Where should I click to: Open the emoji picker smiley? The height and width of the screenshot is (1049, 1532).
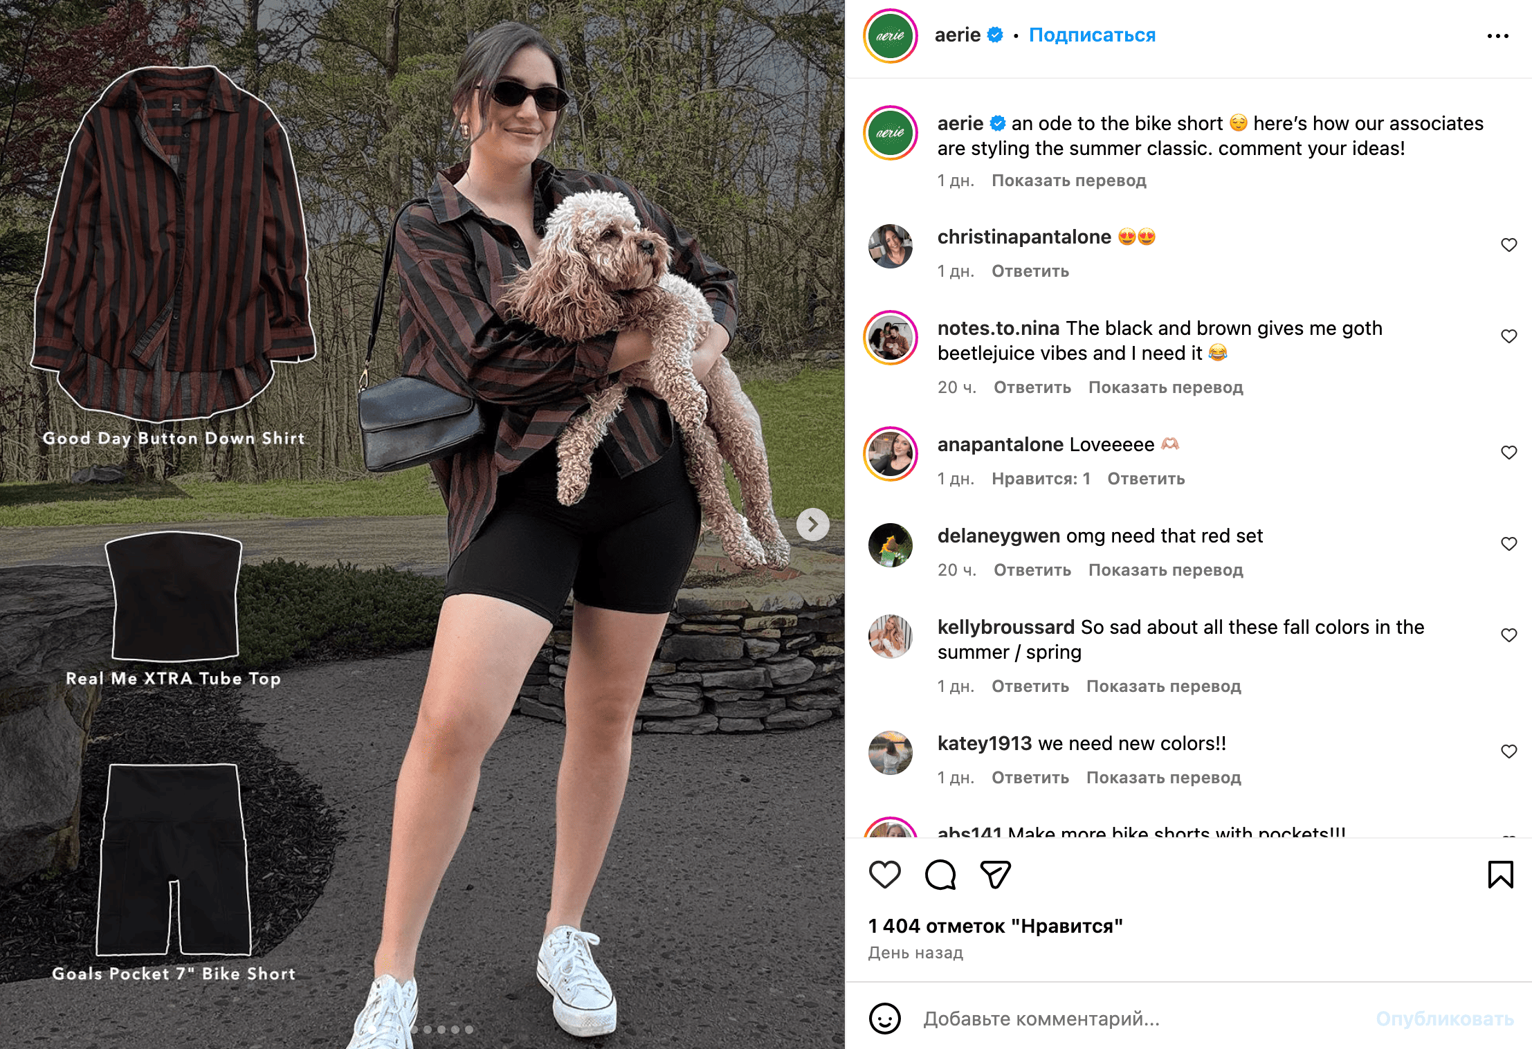[884, 1019]
